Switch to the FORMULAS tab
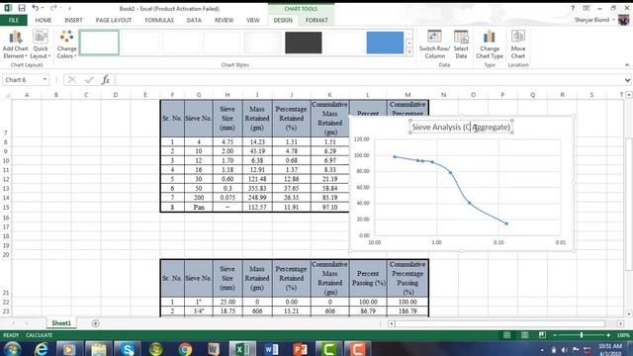This screenshot has height=356, width=633. 159,20
